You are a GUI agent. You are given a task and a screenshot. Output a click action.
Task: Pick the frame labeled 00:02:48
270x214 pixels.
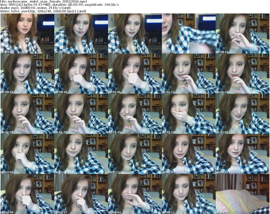27,194
